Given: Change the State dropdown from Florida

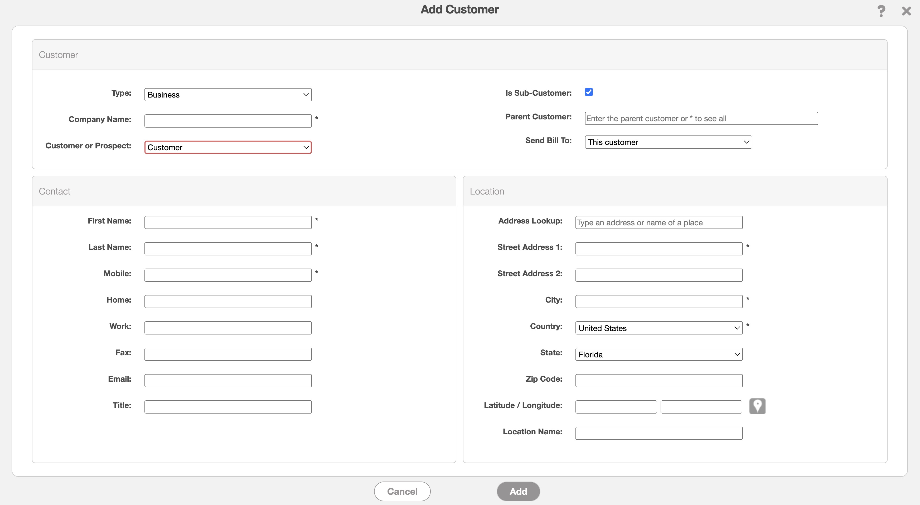Looking at the screenshot, I should (x=658, y=354).
